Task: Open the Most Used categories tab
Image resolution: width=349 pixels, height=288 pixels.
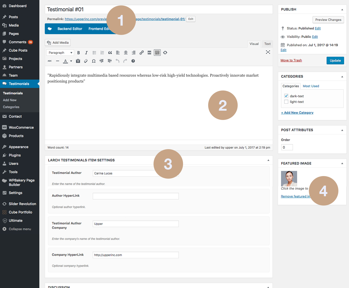Action: [311, 86]
